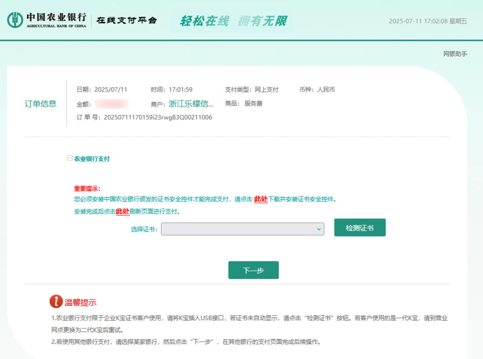Click the 支付类型: 网上支付 text

(252, 90)
